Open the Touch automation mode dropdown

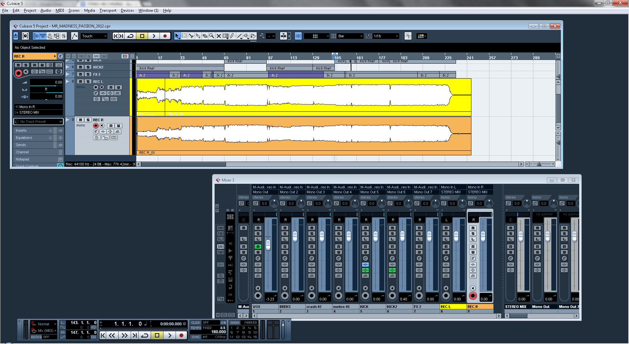pyautogui.click(x=94, y=36)
